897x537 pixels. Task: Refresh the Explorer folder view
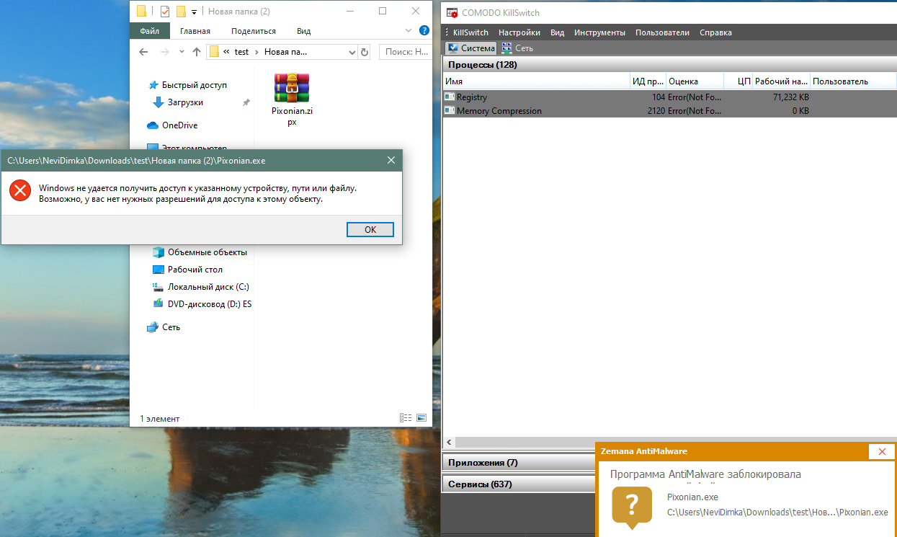[364, 52]
